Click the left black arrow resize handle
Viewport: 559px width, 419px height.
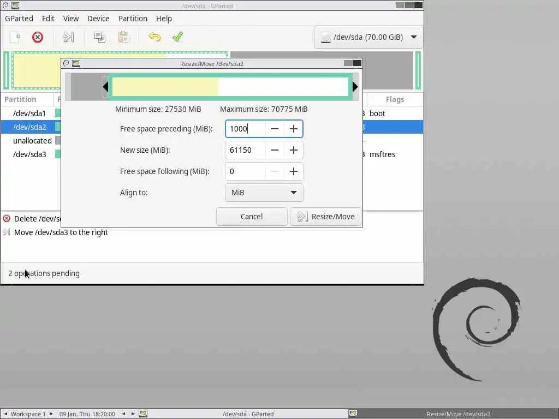pos(105,87)
